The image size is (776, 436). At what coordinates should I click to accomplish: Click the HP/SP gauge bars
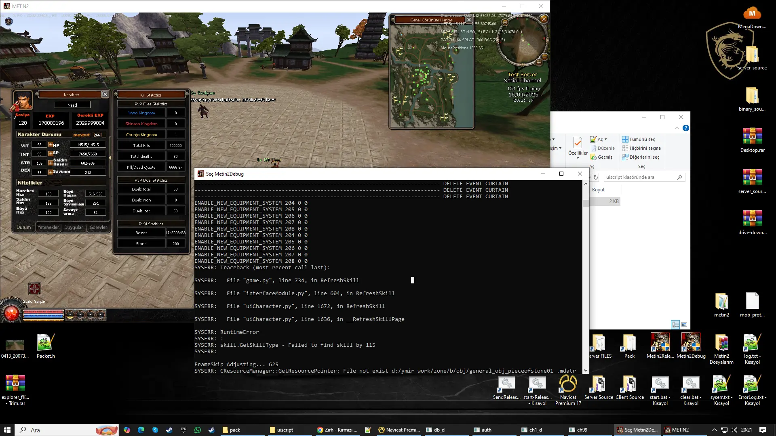(43, 315)
